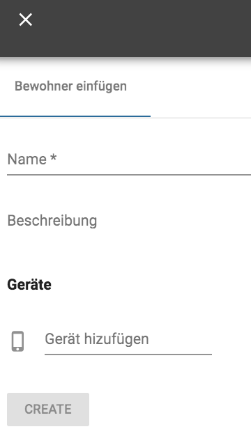Click the smartphone device icon
251x436 pixels.
pyautogui.click(x=17, y=341)
